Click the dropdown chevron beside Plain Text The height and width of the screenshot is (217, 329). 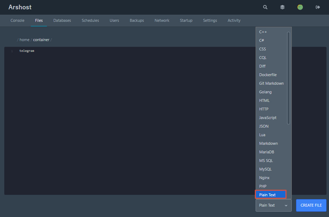coord(286,206)
